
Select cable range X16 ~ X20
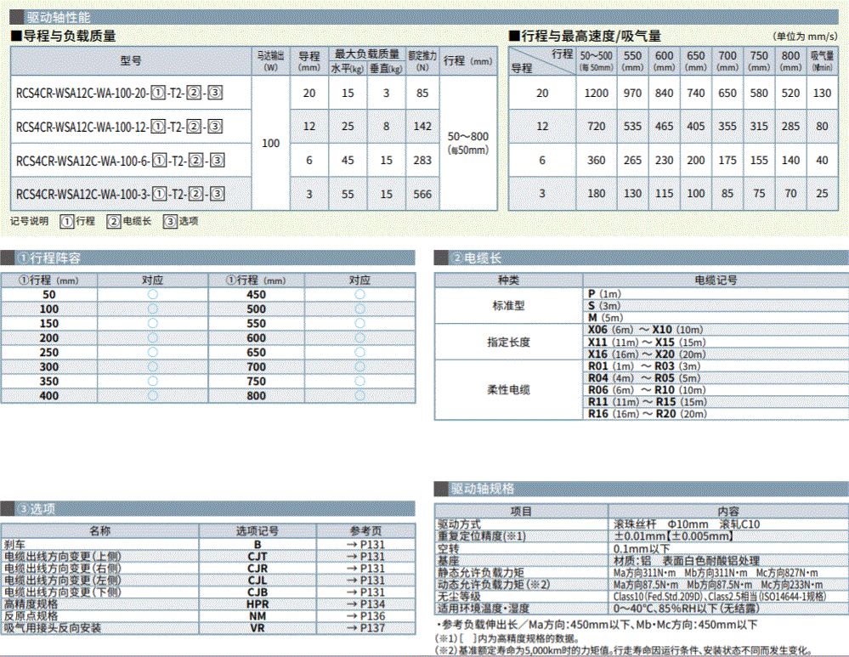[x=647, y=354]
